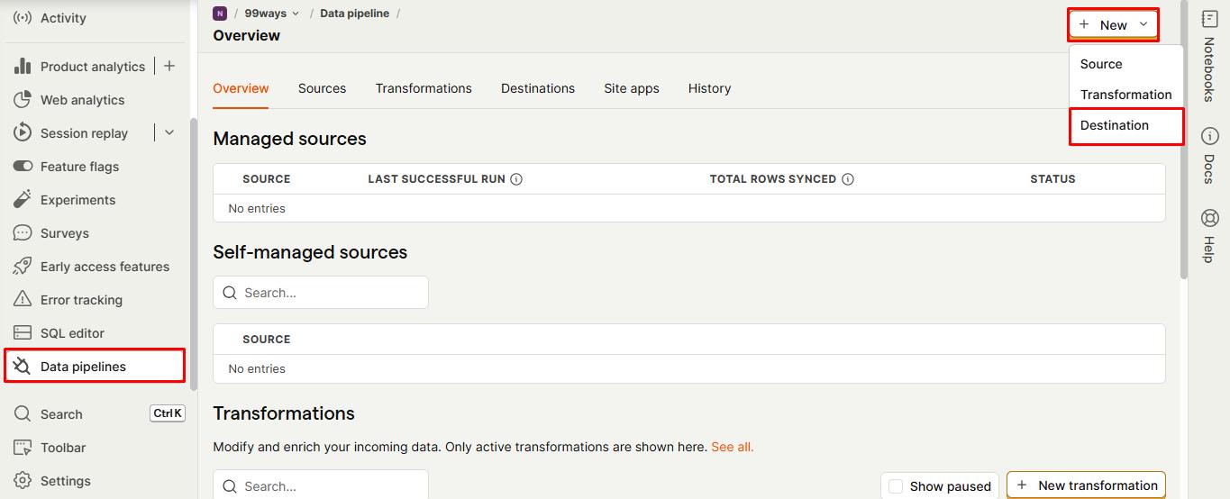Click the plus icon beside Product analytics

(x=169, y=66)
